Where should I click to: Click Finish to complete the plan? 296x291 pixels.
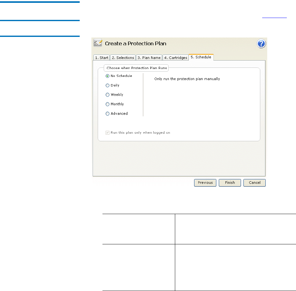pyautogui.click(x=230, y=183)
